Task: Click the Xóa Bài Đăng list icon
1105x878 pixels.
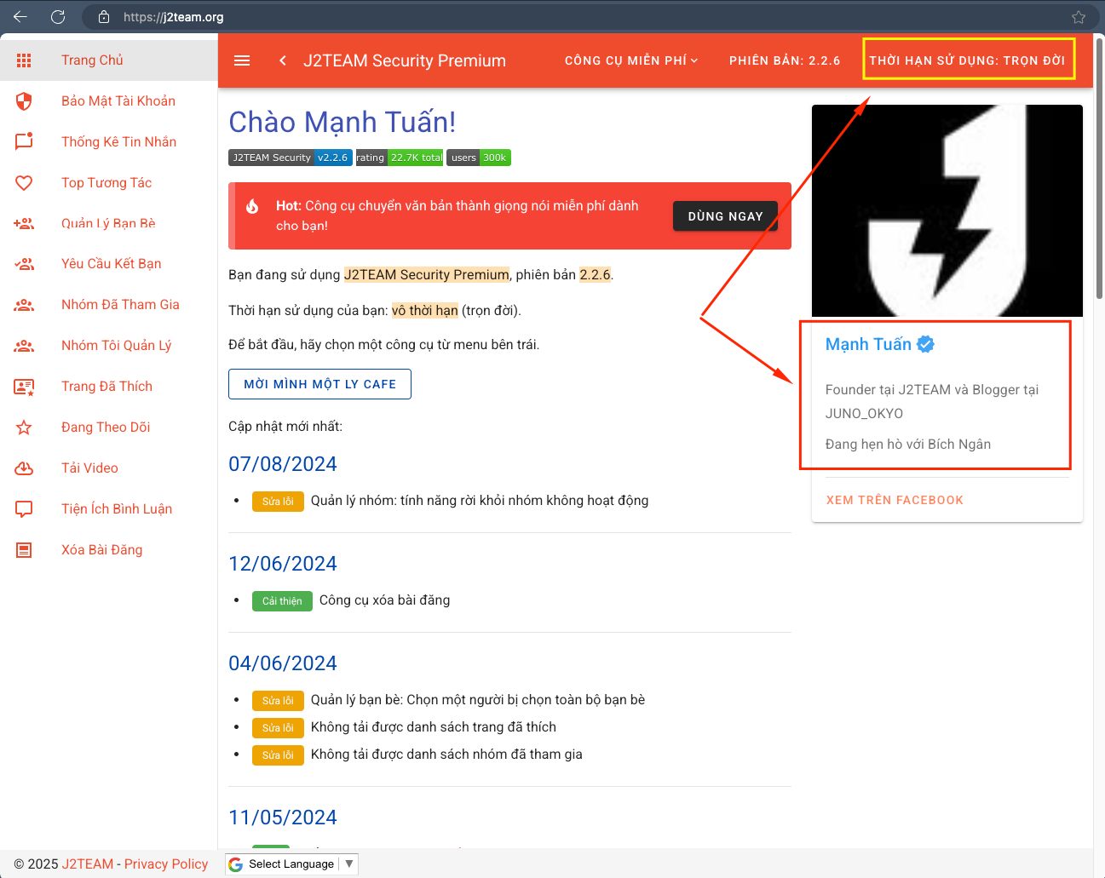Action: coord(24,550)
